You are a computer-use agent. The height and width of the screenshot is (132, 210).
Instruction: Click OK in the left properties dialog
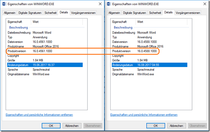coord(51,125)
